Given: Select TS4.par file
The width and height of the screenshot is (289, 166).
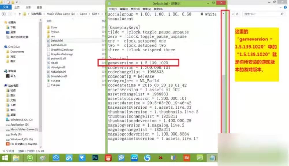Looking at the screenshot, I should [x=55, y=85].
